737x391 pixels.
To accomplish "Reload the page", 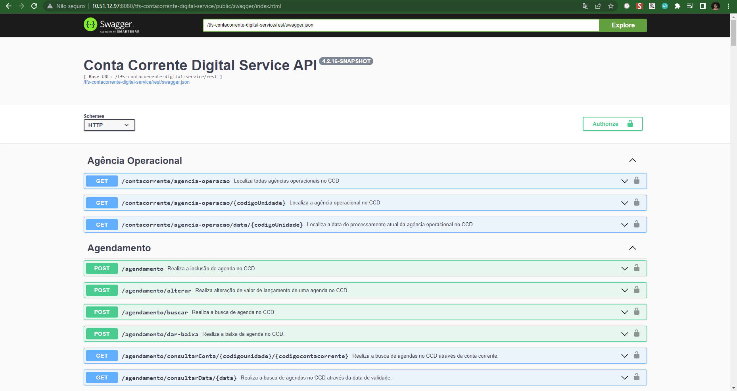I will click(x=34, y=6).
